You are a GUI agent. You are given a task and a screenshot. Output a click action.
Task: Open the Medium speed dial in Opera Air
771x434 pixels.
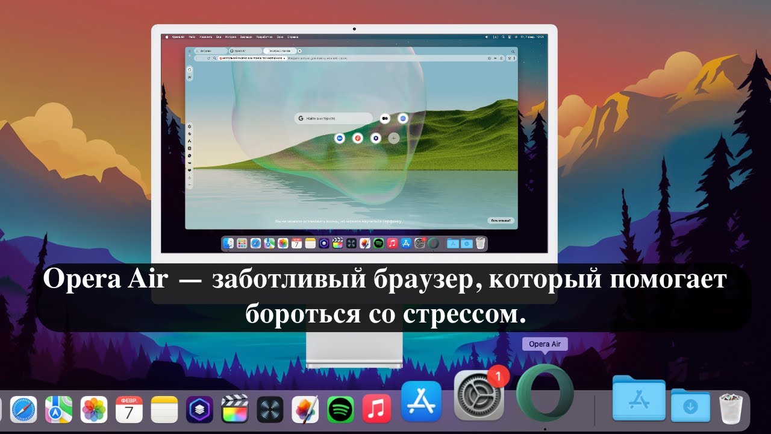point(385,118)
